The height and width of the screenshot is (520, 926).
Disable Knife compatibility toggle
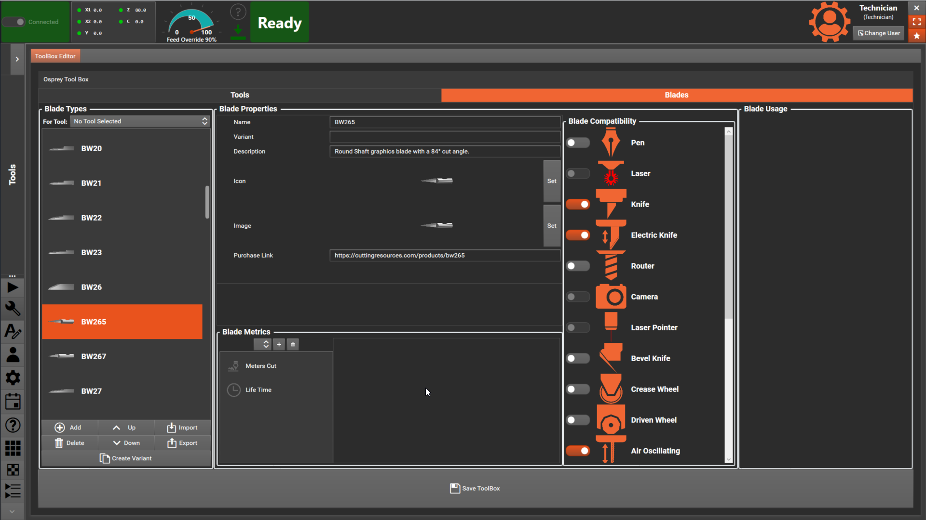coord(578,204)
